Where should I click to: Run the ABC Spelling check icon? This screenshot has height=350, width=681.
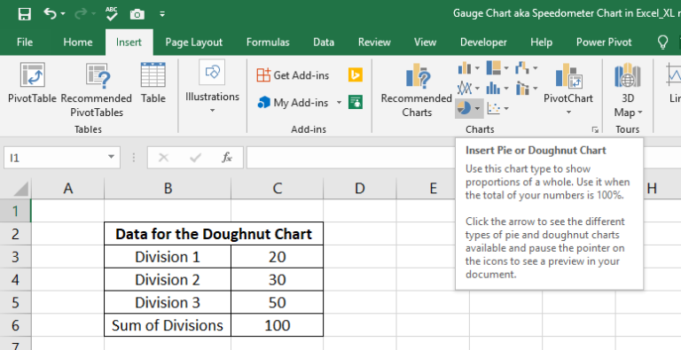pos(112,13)
